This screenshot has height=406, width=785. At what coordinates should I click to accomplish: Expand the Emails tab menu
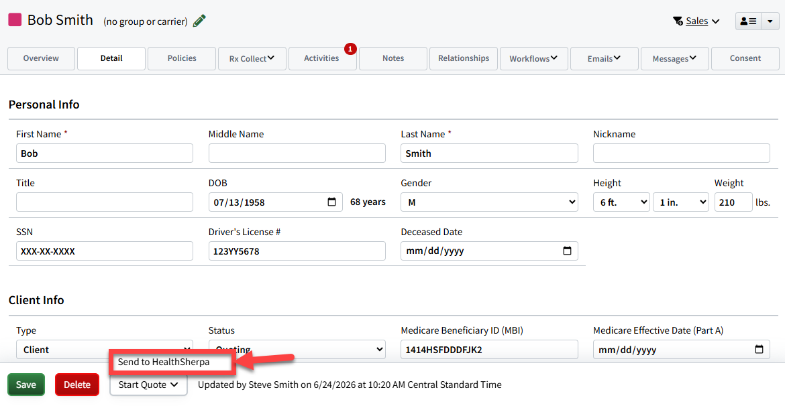605,58
